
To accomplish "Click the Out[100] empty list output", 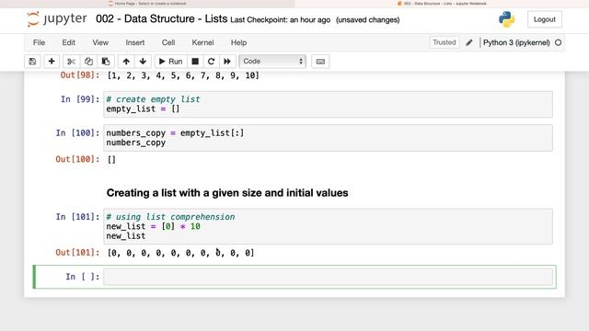I will pyautogui.click(x=111, y=159).
